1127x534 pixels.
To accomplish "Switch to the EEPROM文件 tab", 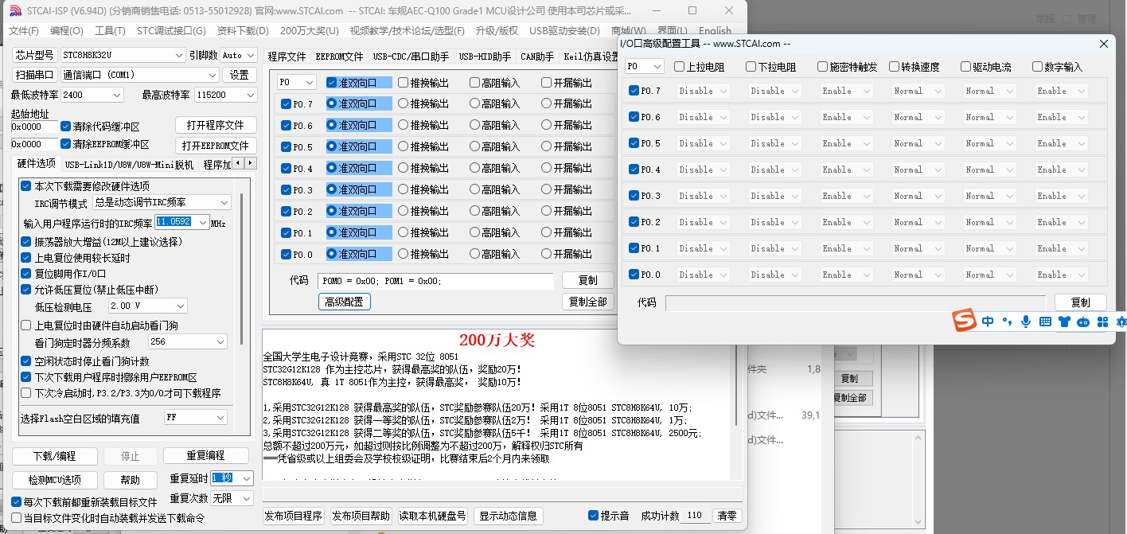I will pyautogui.click(x=339, y=57).
